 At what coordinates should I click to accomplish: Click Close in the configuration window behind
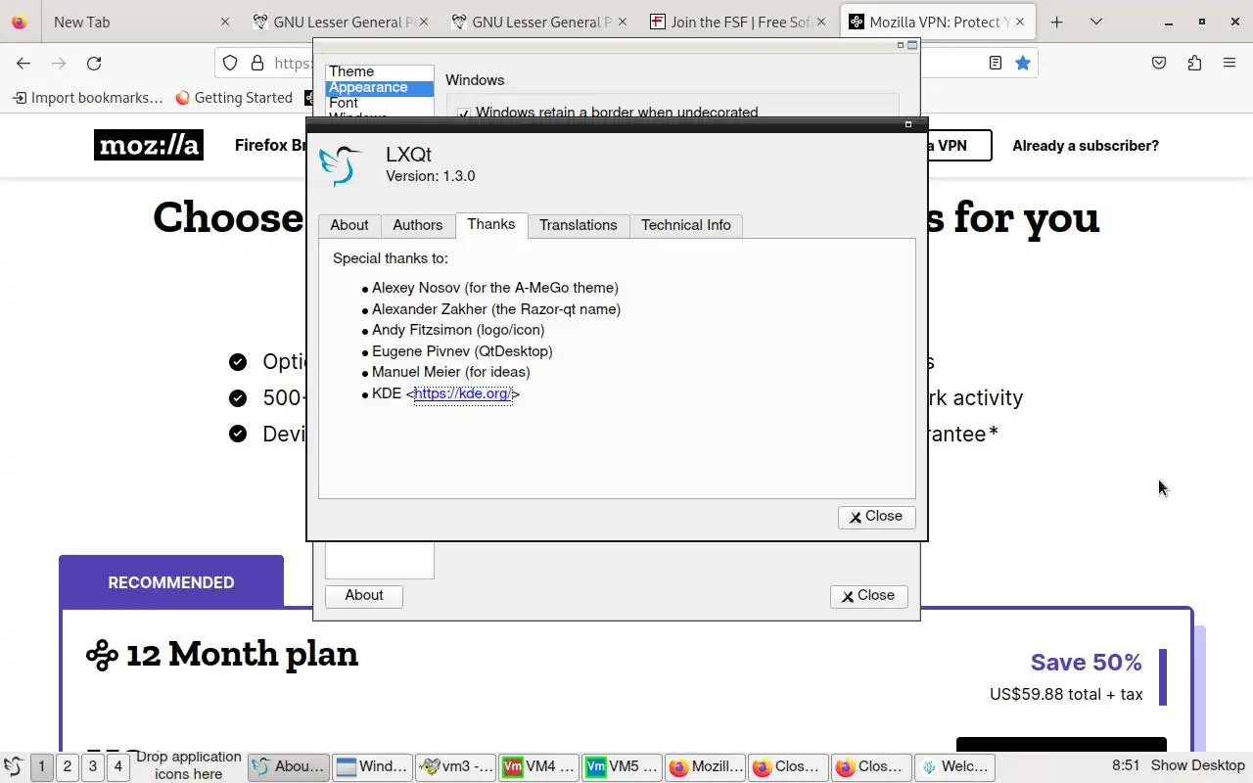868,596
